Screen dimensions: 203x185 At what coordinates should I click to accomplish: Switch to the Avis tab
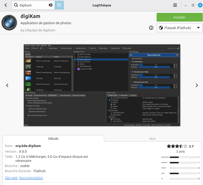[153, 138]
